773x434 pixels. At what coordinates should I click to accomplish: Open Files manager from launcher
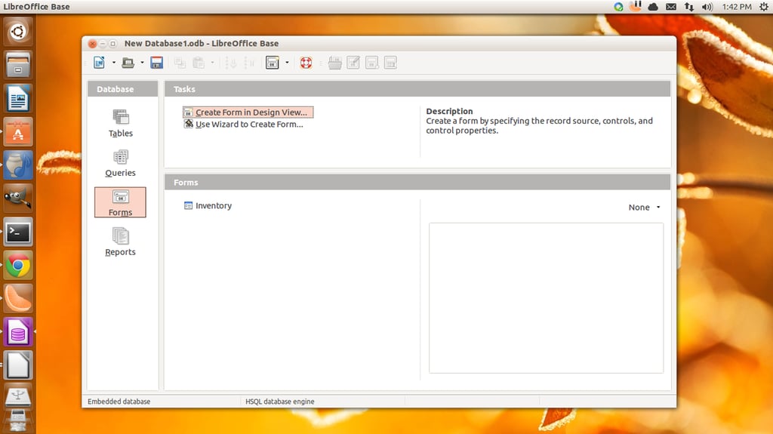point(18,65)
